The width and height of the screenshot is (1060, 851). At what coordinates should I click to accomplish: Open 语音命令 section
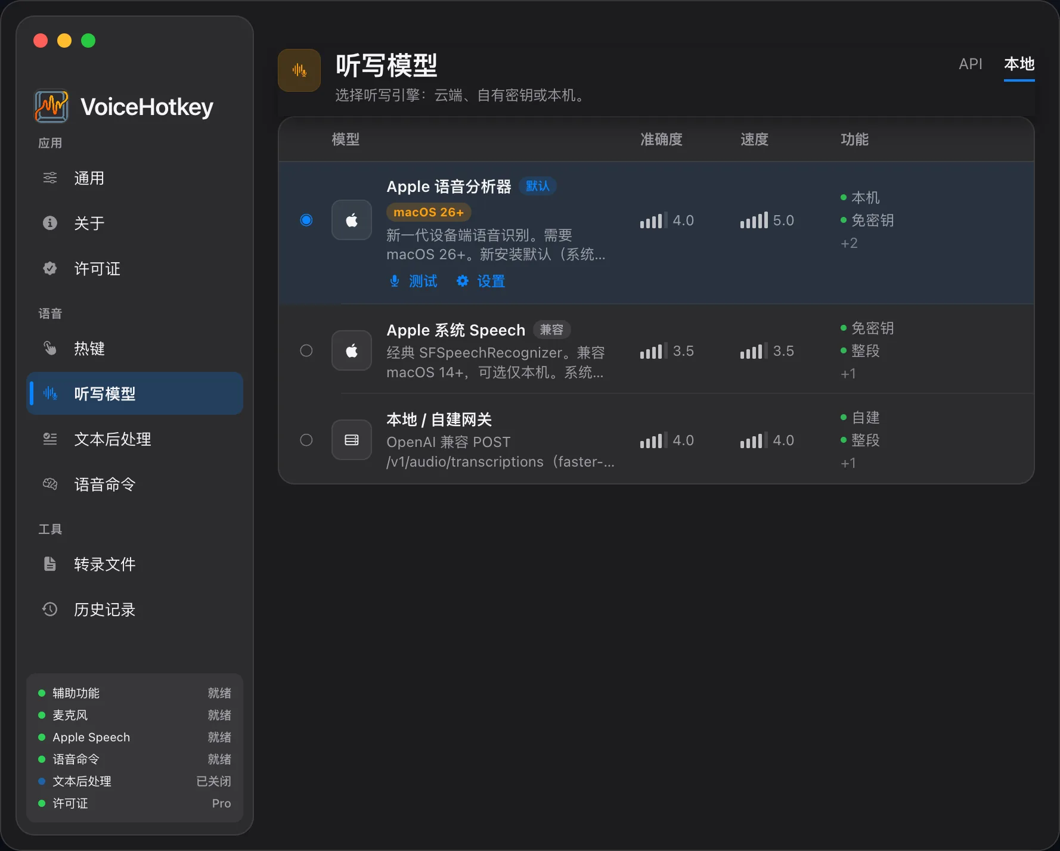(135, 484)
